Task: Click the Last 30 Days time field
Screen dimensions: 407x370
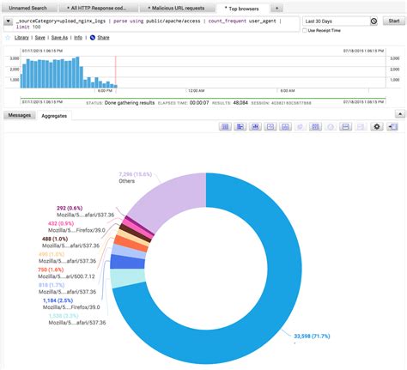Action: pyautogui.click(x=337, y=21)
